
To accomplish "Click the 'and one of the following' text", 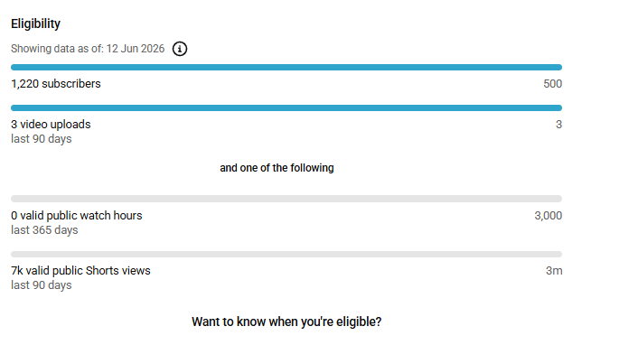I will pos(277,168).
